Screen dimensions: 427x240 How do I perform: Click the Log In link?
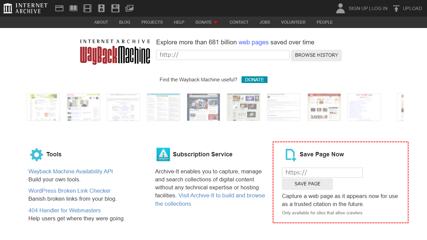(380, 8)
